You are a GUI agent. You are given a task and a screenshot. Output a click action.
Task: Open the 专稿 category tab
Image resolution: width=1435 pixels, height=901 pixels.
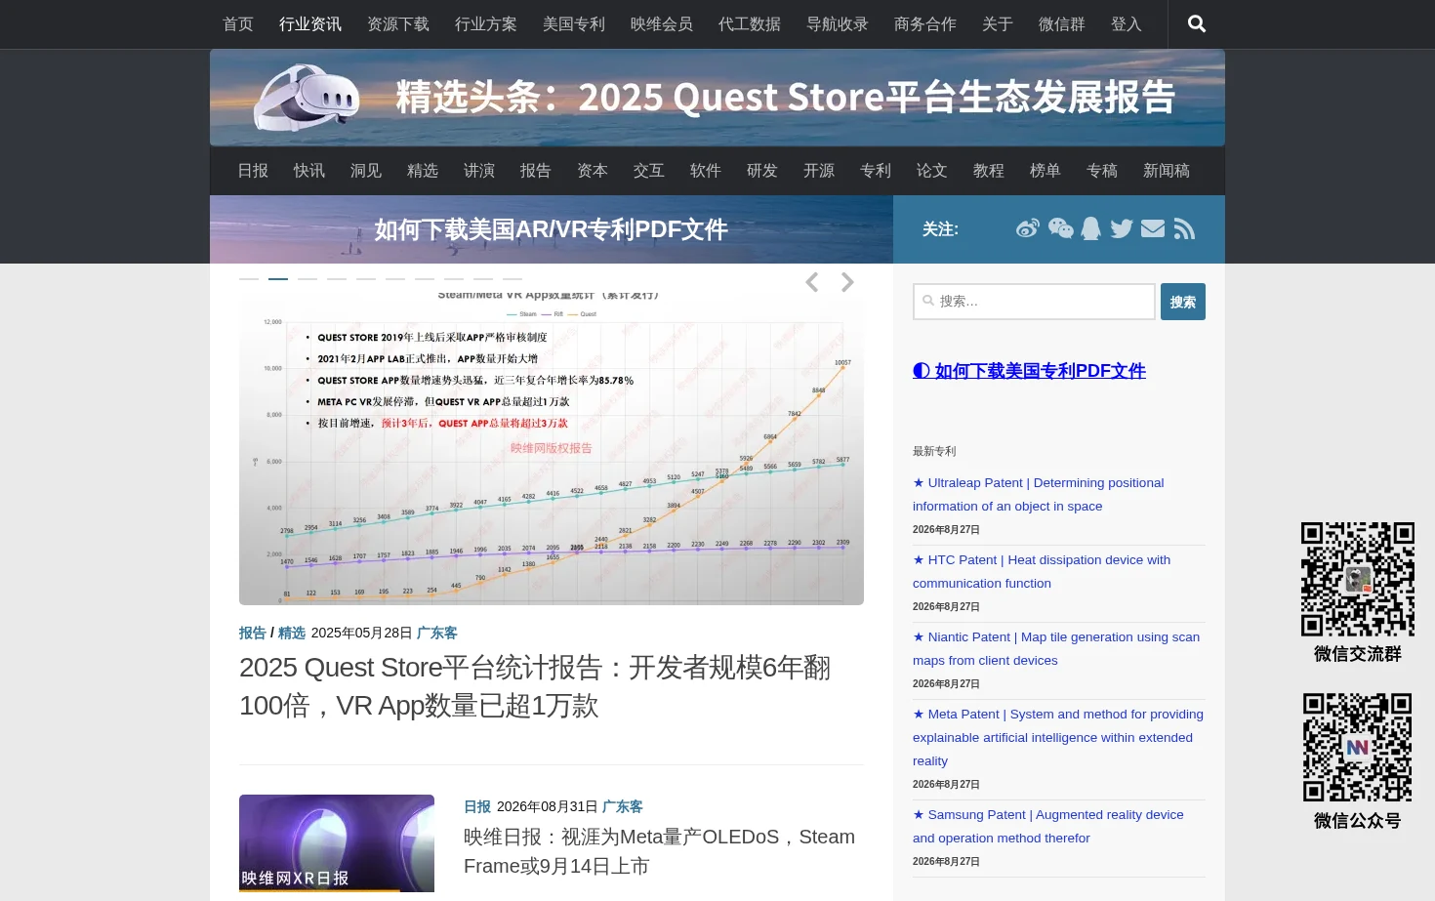1102,171
